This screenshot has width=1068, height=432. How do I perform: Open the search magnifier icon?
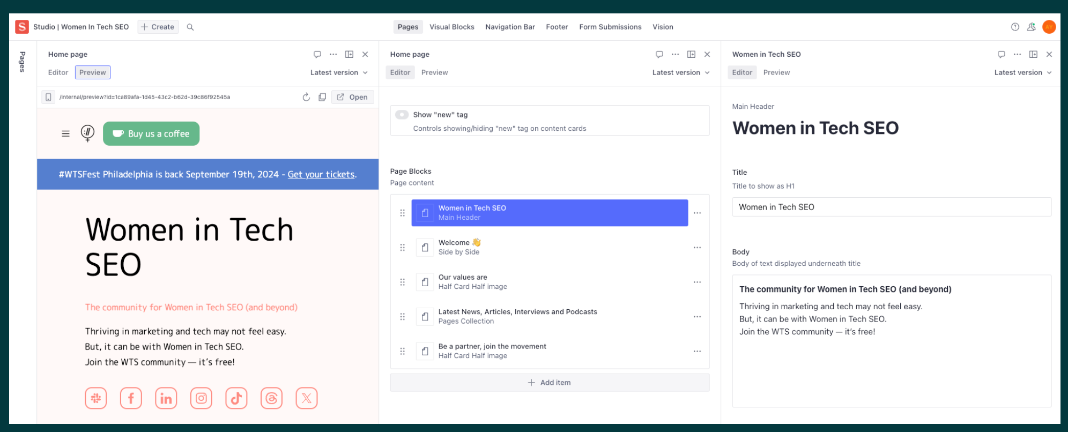190,27
